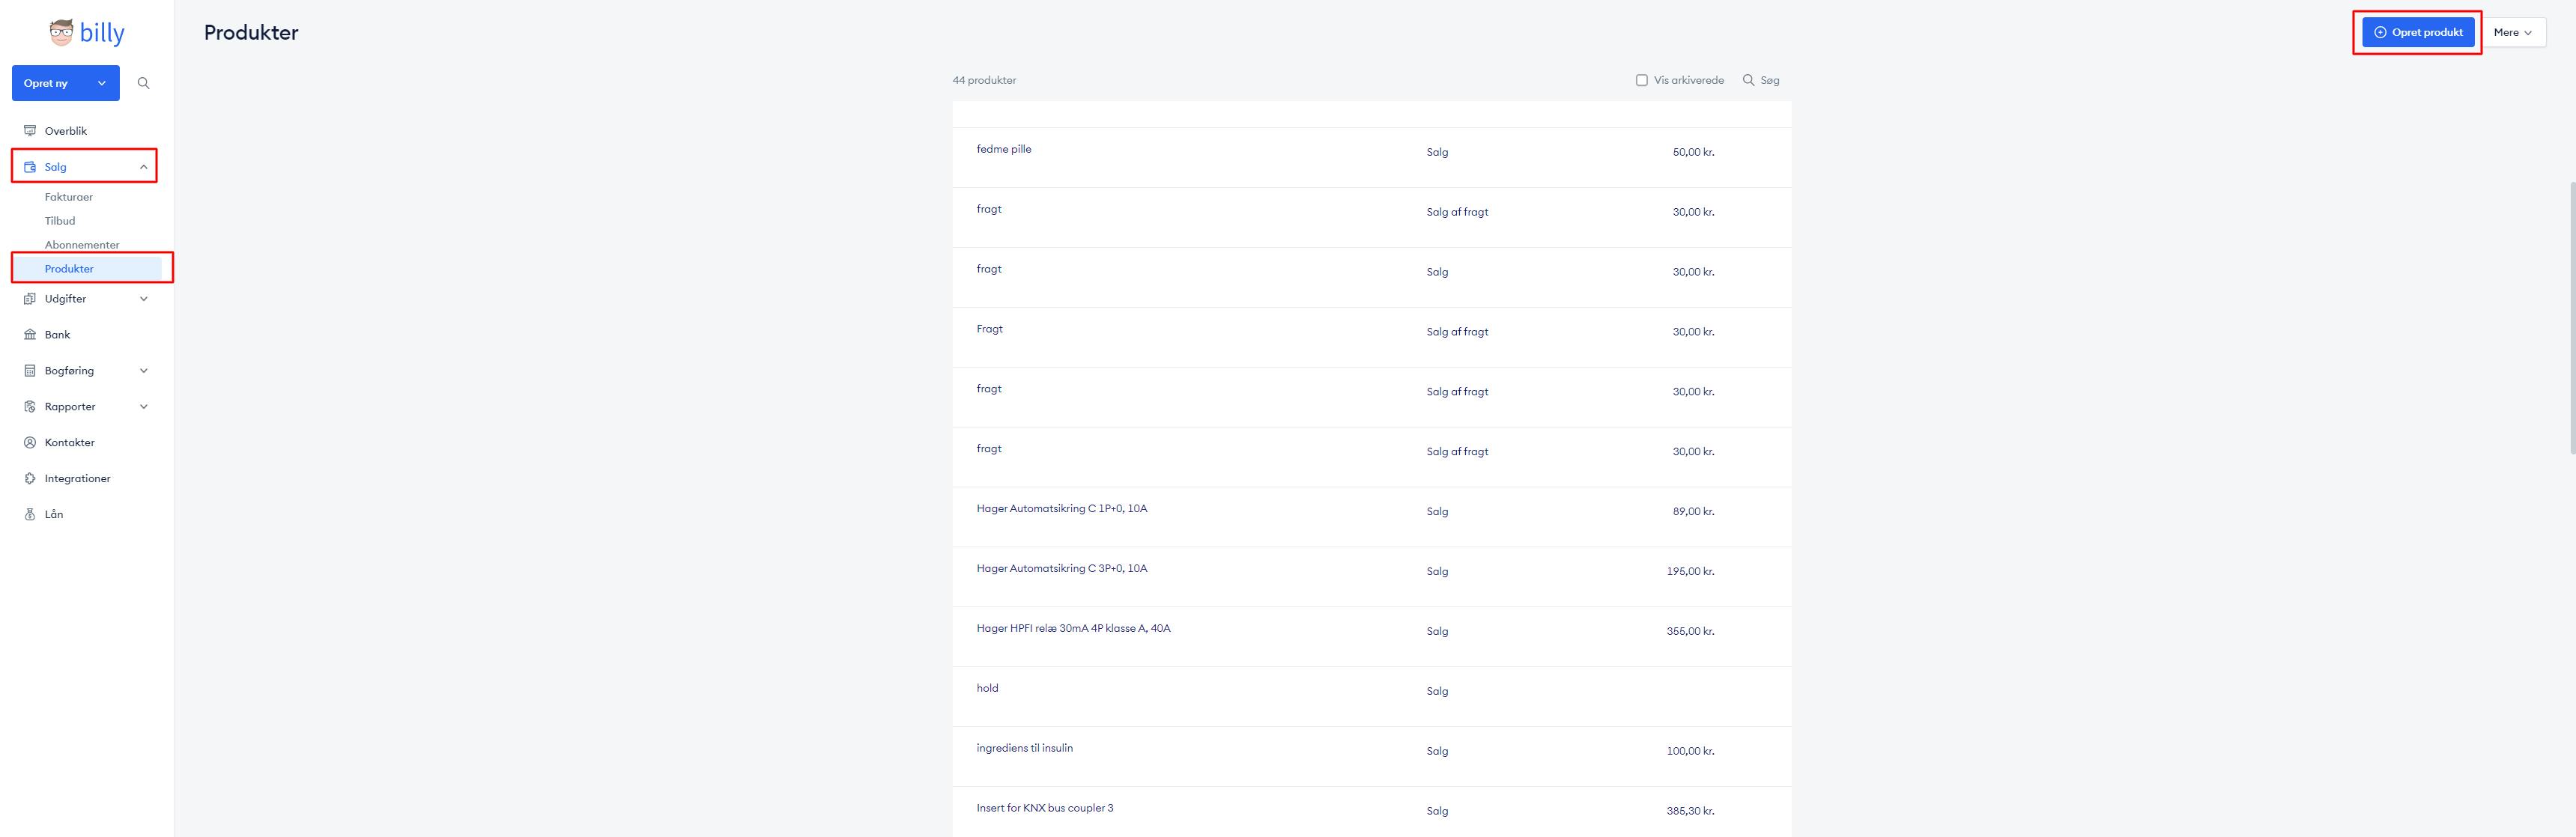Go to Integrationer page
Viewport: 2576px width, 837px height.
coord(77,479)
